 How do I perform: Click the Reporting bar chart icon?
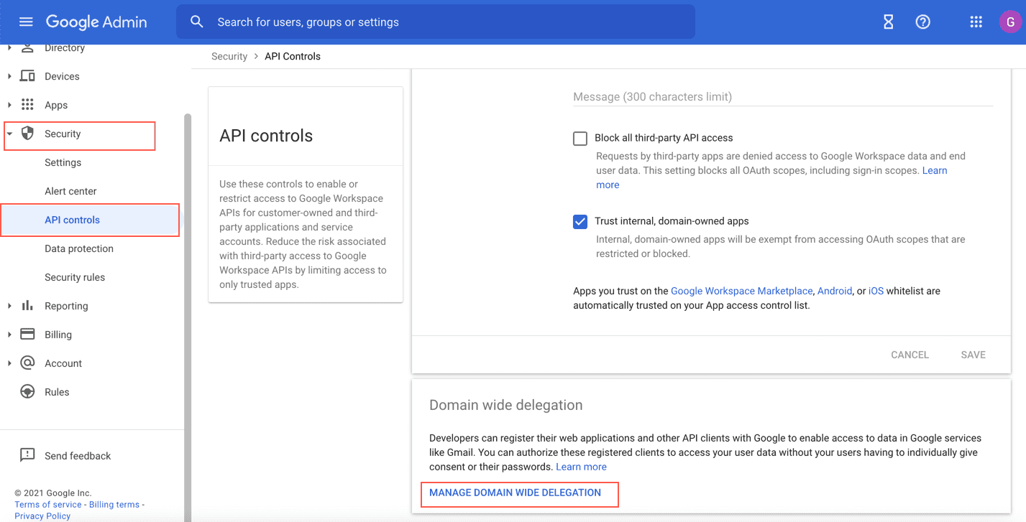(27, 306)
